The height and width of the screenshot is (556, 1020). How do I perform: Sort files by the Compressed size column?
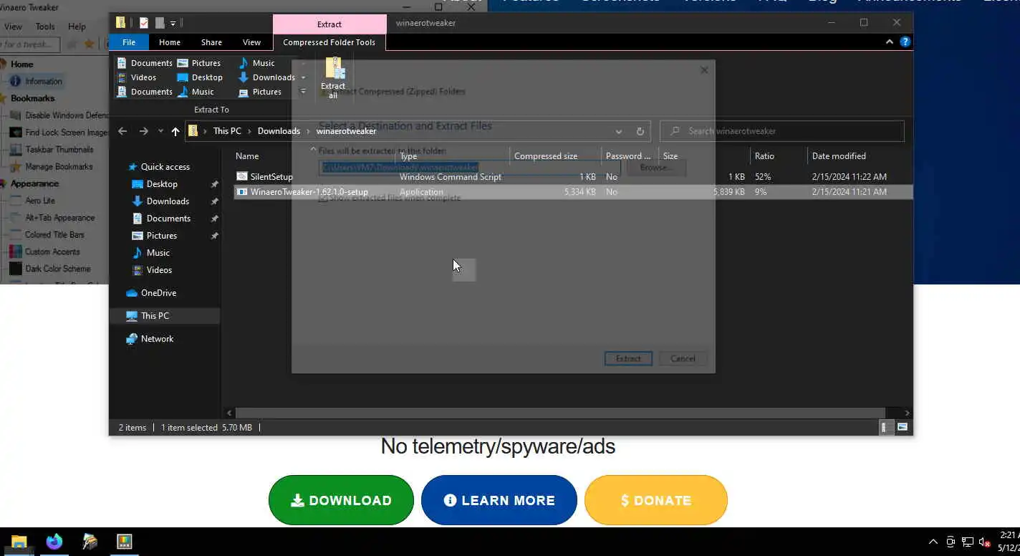click(546, 156)
